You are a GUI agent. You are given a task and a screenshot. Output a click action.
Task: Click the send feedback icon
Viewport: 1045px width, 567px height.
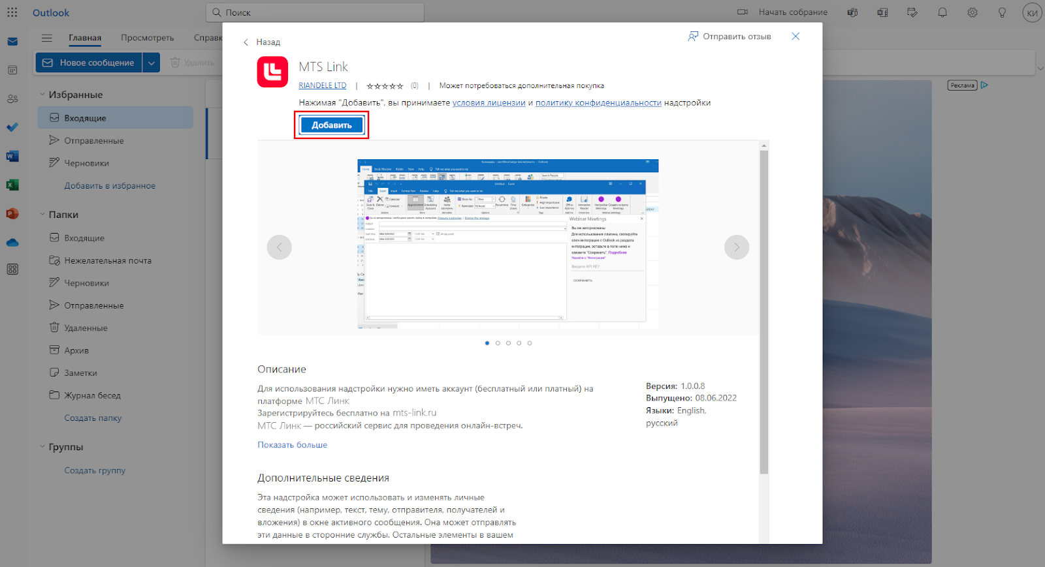[693, 37]
